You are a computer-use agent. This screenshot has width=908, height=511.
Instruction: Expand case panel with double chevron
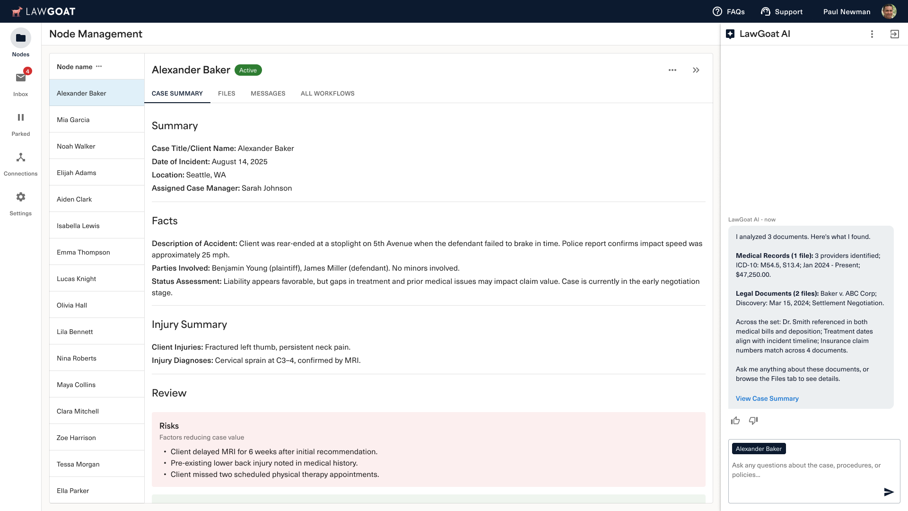(696, 70)
